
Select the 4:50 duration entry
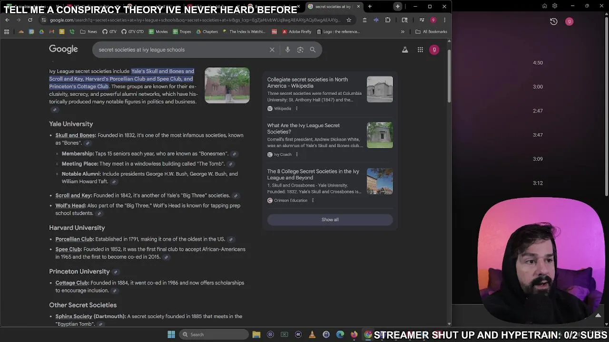pos(538,63)
